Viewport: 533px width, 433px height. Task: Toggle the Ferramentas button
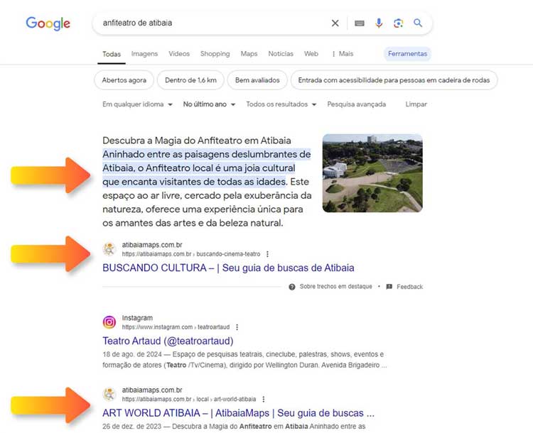point(408,54)
